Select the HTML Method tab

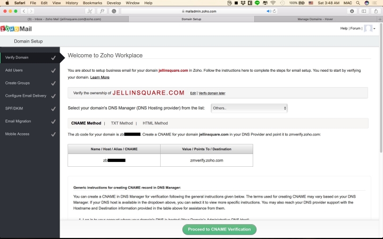(x=155, y=123)
